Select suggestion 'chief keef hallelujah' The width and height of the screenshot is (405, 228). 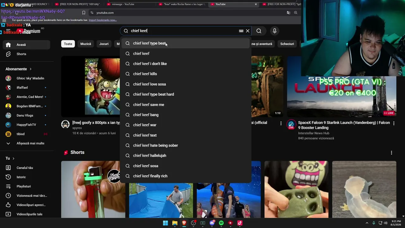185,155
